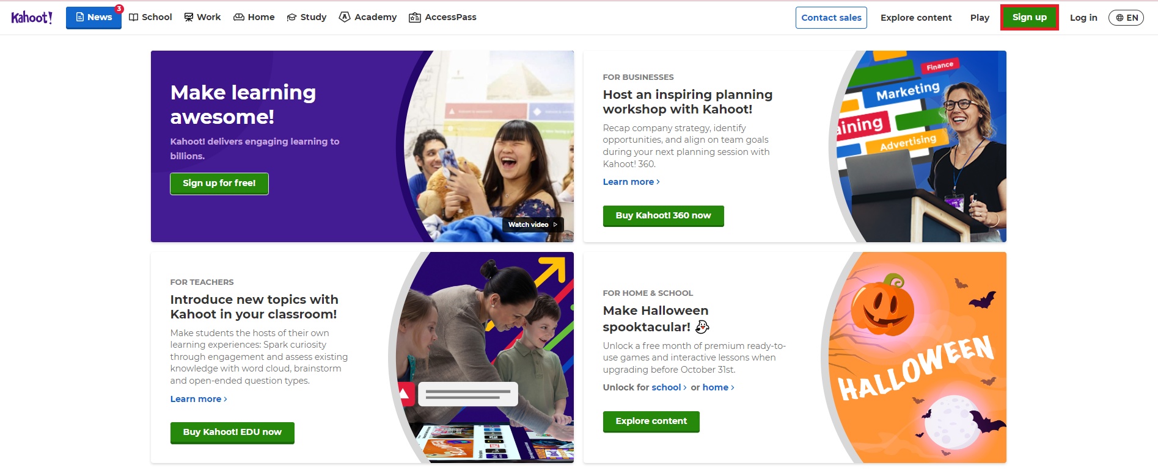The width and height of the screenshot is (1158, 474).
Task: Open the Home menu
Action: click(x=254, y=17)
